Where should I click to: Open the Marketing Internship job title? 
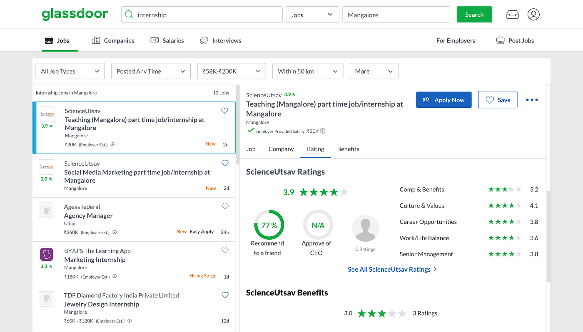[x=95, y=260]
